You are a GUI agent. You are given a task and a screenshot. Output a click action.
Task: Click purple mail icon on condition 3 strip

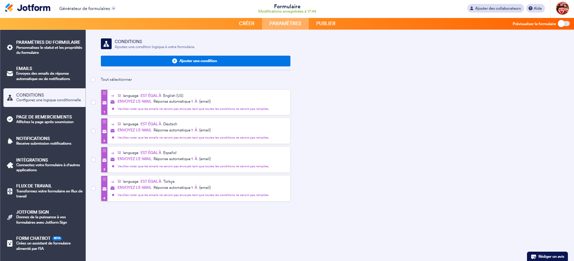click(104, 160)
